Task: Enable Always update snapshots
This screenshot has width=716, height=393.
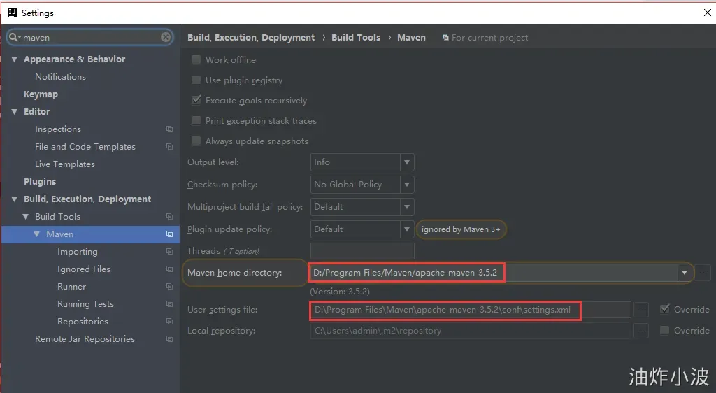Action: click(x=196, y=141)
